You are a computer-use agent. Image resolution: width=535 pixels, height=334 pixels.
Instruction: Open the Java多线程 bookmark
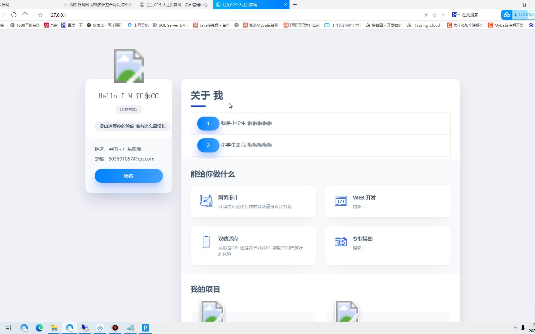click(x=211, y=25)
